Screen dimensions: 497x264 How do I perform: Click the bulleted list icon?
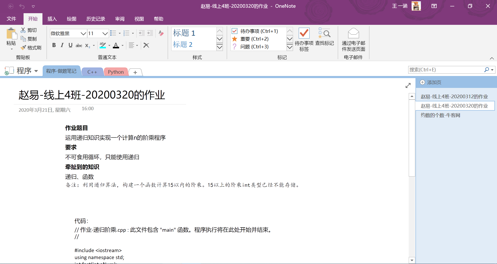[x=113, y=33]
